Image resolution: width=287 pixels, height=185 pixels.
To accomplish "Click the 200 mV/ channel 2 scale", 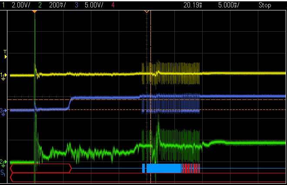I will click(57, 5).
